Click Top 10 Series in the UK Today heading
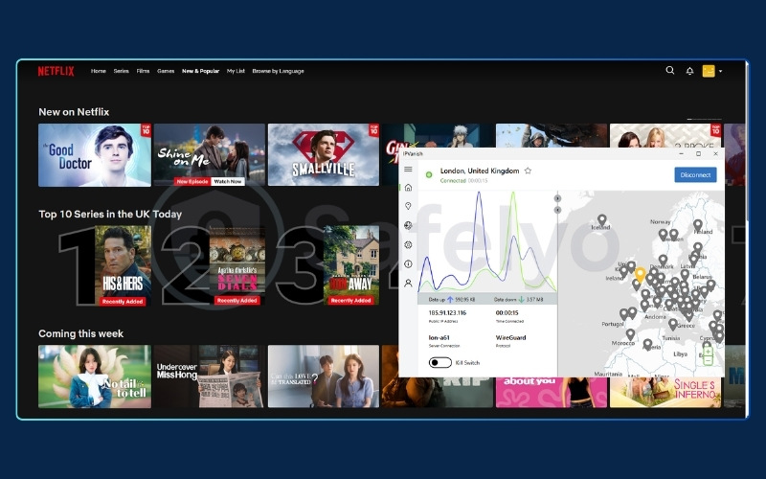Screen dimensions: 766x479 coord(110,214)
